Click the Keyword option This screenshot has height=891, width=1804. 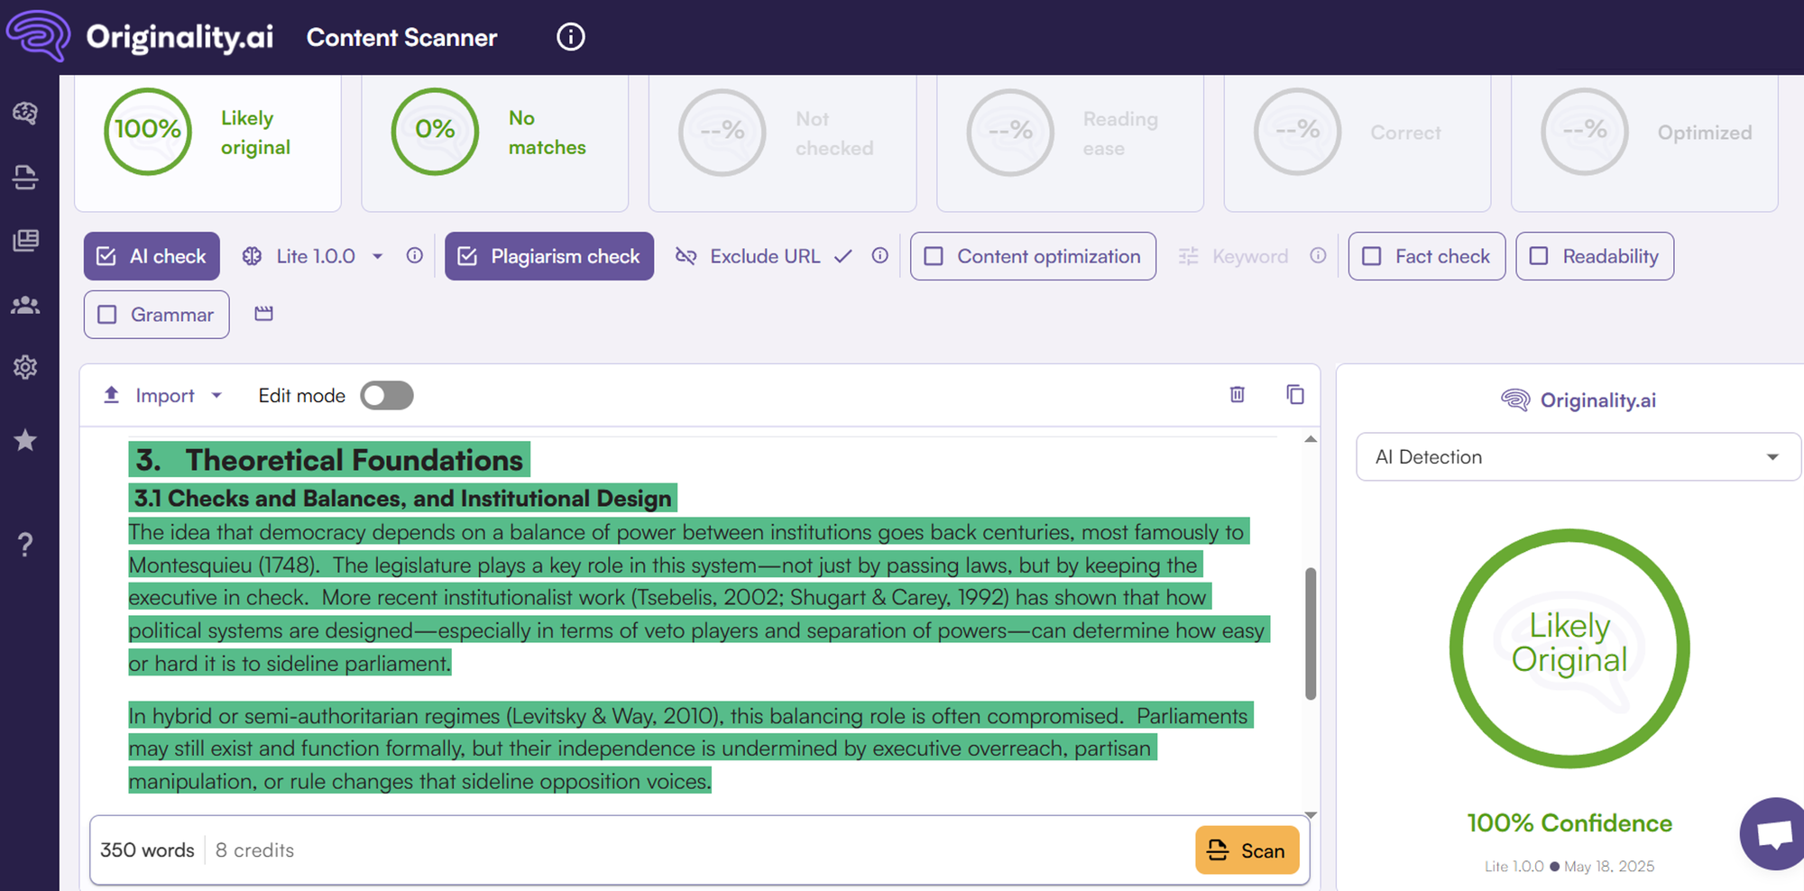(x=1250, y=256)
